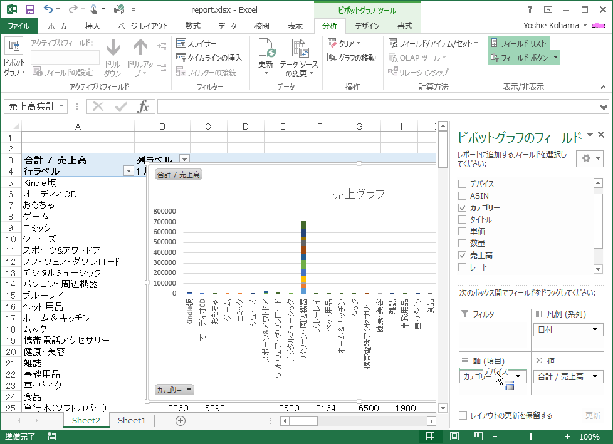Click the Change Data Source icon

click(298, 49)
